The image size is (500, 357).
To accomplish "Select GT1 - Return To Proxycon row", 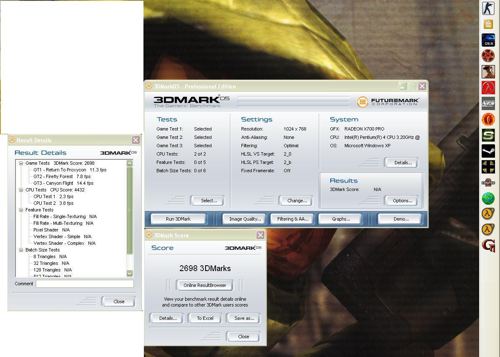I will pyautogui.click(x=70, y=170).
